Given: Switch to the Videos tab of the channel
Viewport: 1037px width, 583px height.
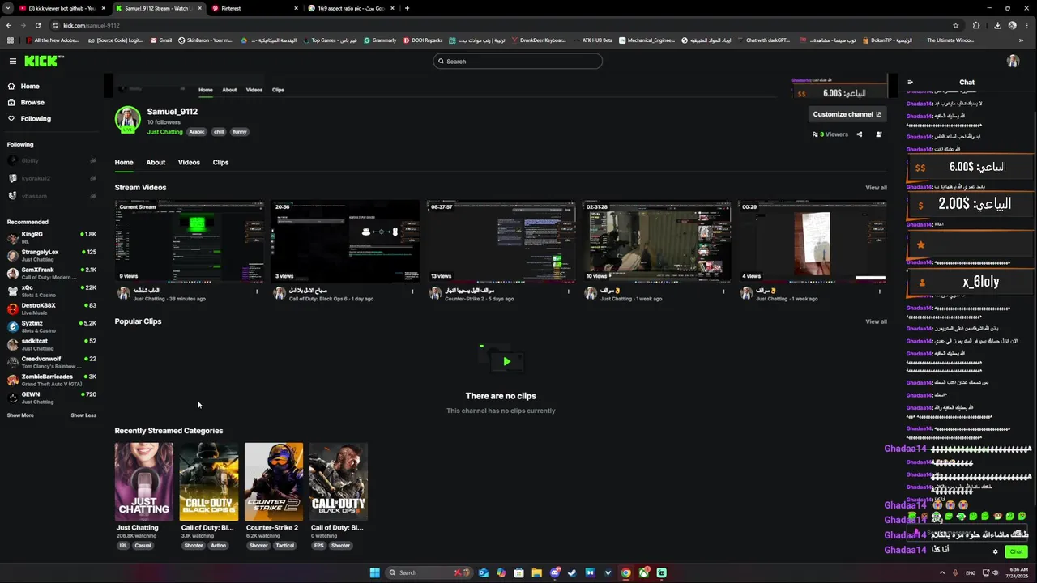Looking at the screenshot, I should 189,163.
